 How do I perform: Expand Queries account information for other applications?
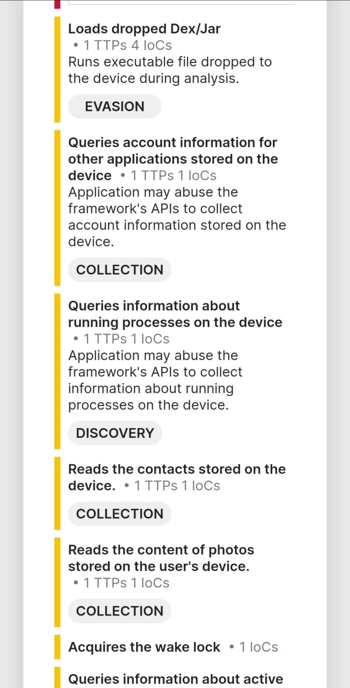173,158
